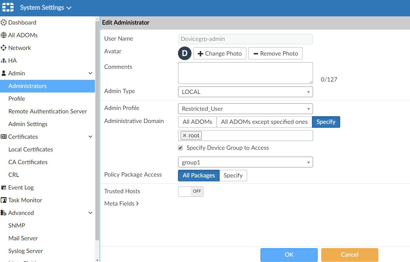Open the Admin Profile dropdown
The height and width of the screenshot is (262, 410).
pos(245,109)
